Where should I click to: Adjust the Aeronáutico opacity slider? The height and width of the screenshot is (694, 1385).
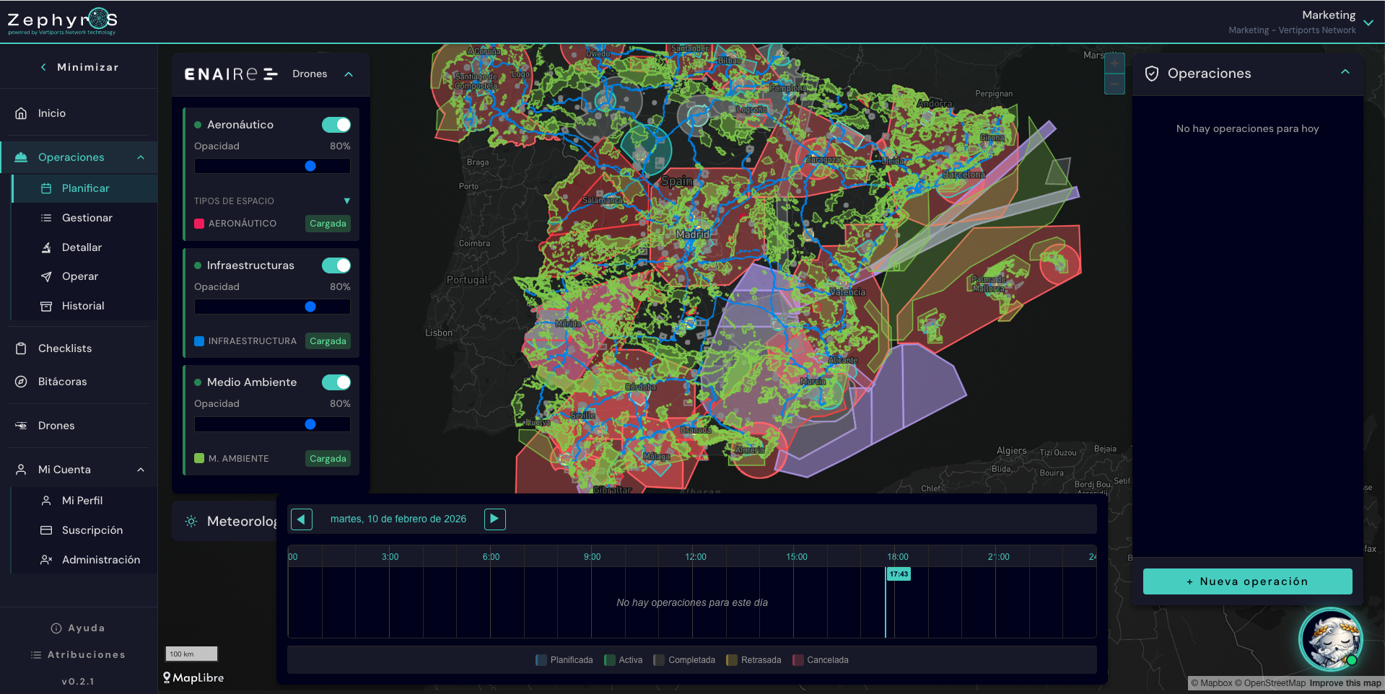point(310,166)
